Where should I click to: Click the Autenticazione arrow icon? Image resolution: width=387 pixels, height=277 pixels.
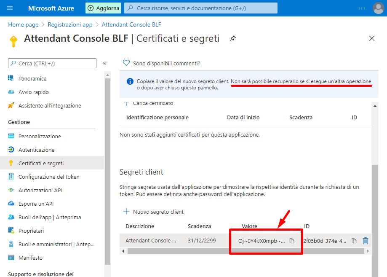point(11,150)
